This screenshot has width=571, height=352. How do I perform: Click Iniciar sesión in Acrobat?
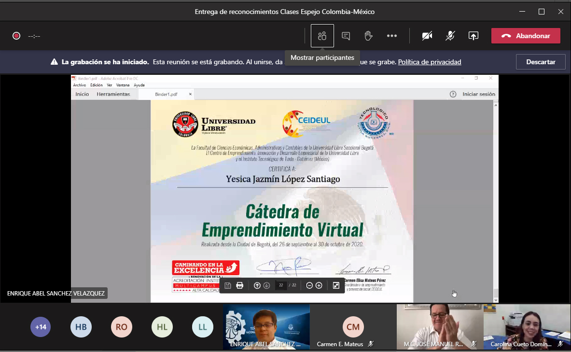coord(479,94)
